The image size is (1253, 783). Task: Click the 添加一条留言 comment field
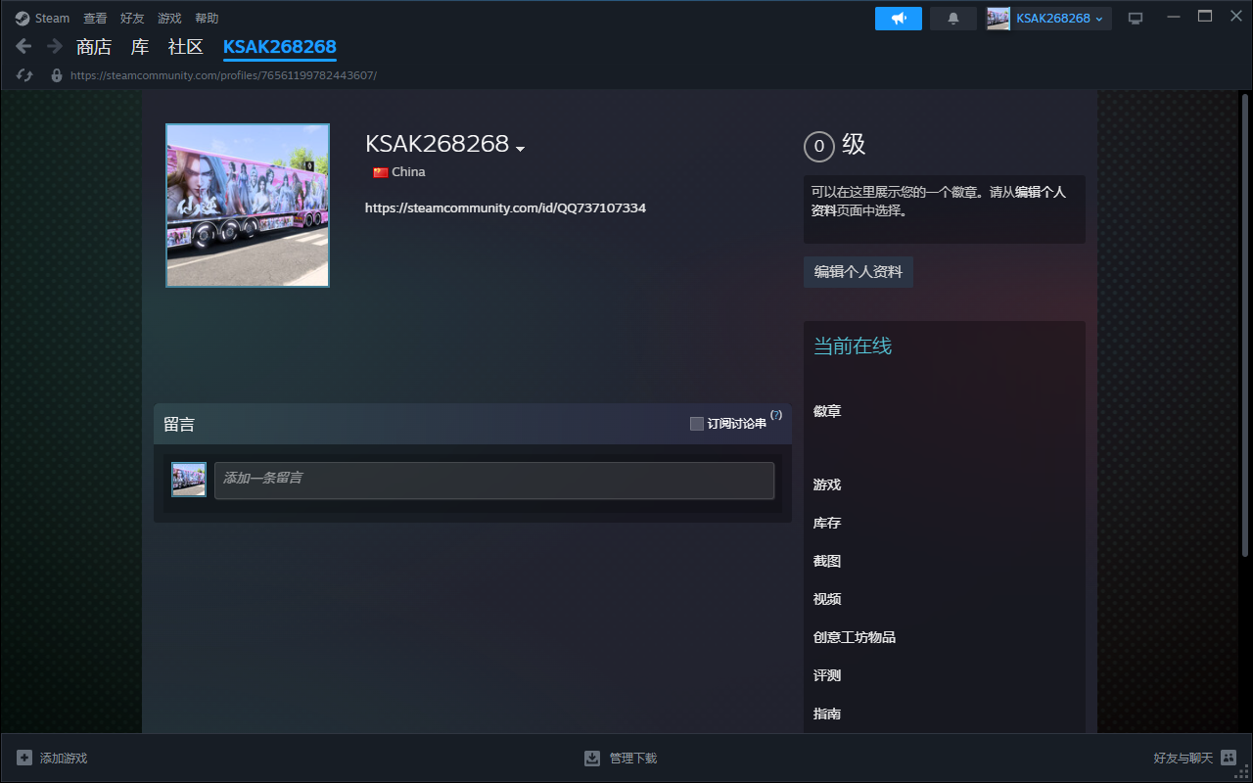pos(494,481)
